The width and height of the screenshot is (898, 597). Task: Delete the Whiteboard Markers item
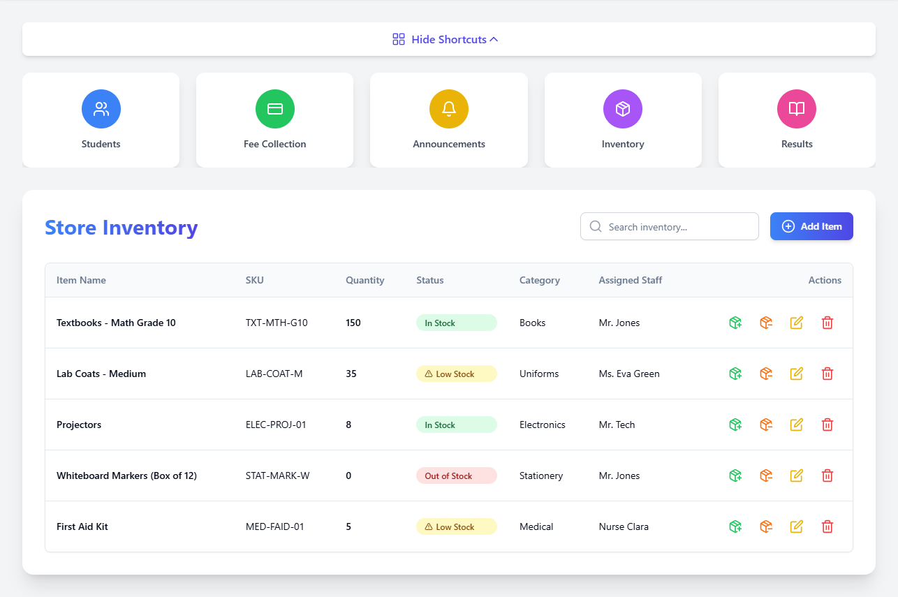827,476
